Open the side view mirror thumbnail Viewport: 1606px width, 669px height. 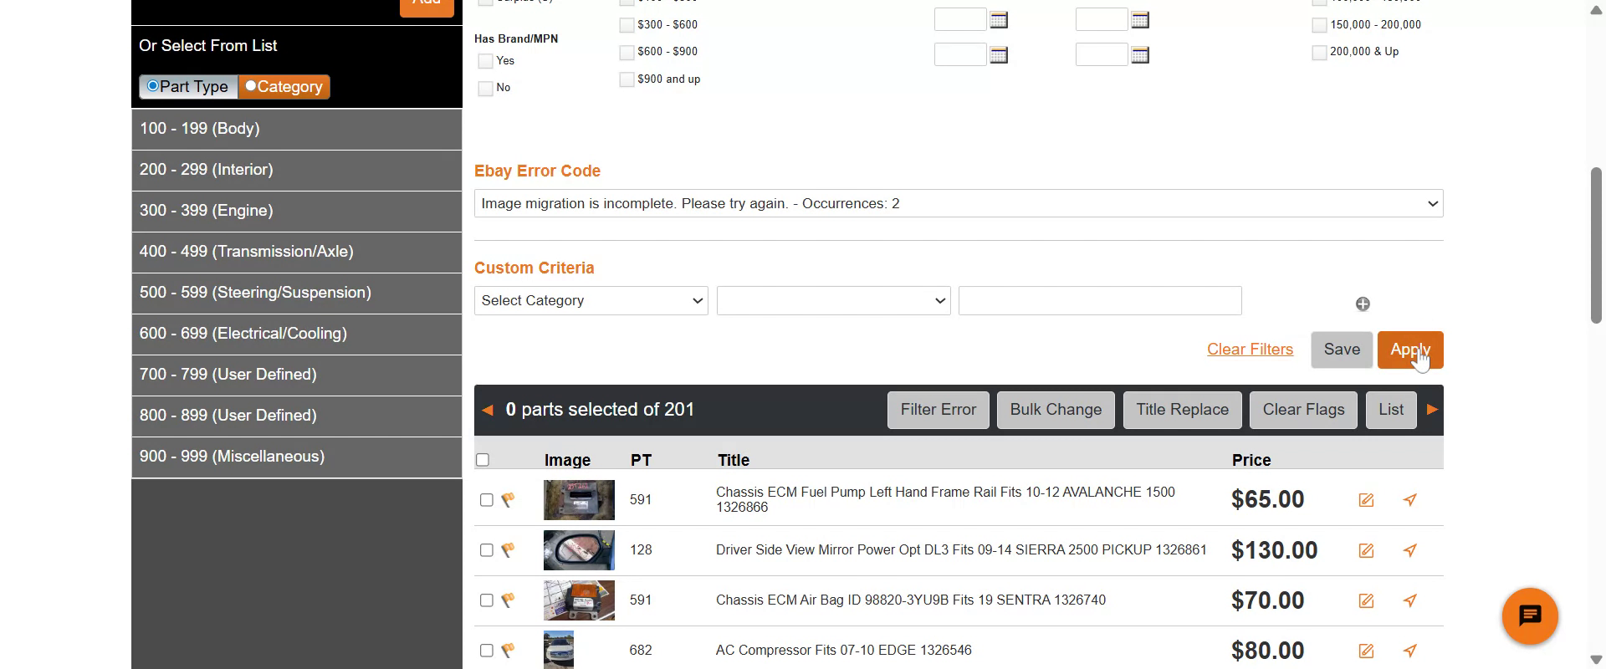pos(579,550)
